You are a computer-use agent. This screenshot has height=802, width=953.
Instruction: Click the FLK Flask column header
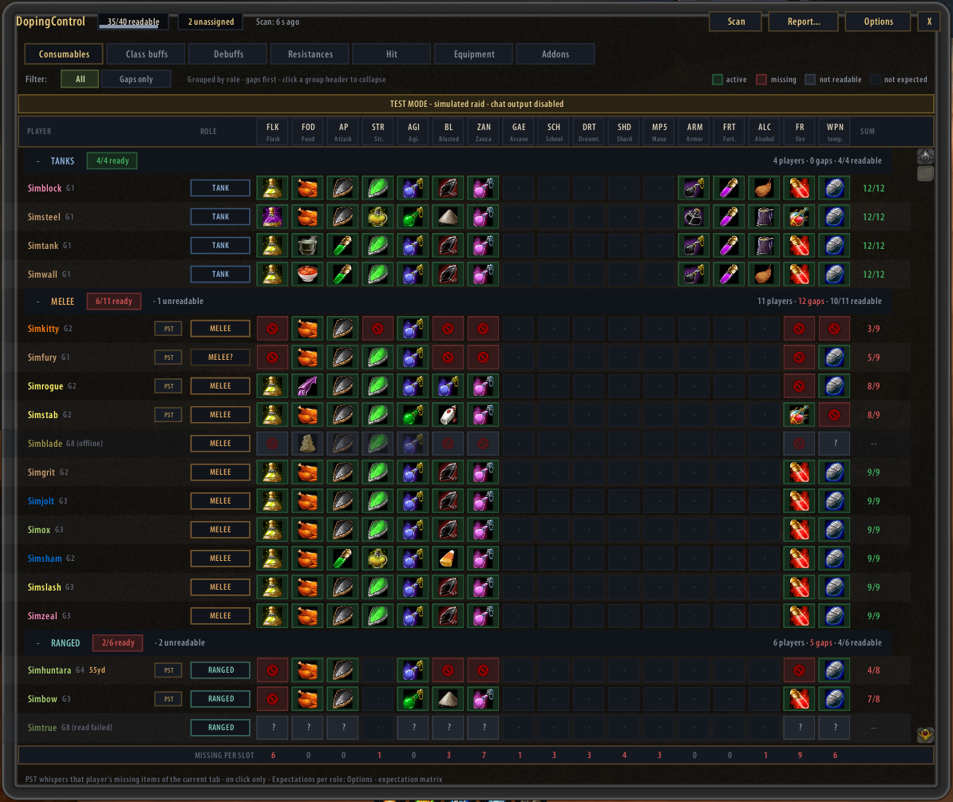pyautogui.click(x=272, y=131)
